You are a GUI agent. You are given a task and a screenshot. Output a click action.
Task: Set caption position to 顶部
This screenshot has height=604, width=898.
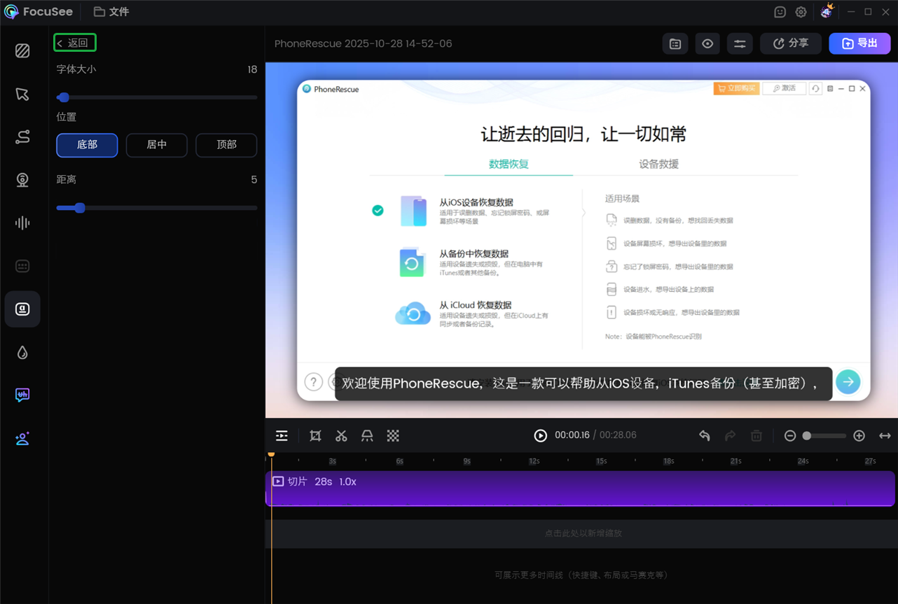pos(226,145)
